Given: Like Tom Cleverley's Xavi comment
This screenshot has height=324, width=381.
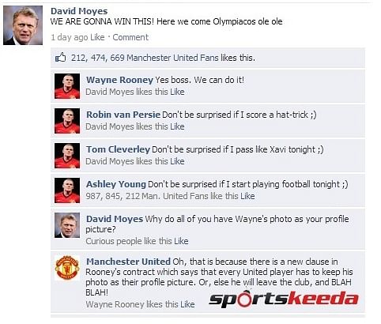Looking at the screenshot, I should pos(177,161).
